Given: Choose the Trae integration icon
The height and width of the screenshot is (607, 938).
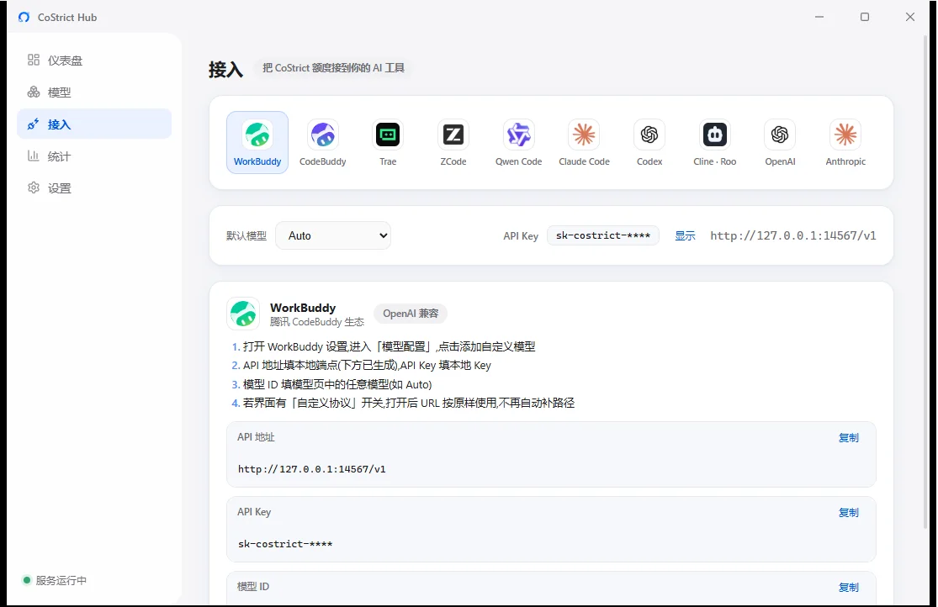Looking at the screenshot, I should coord(388,142).
